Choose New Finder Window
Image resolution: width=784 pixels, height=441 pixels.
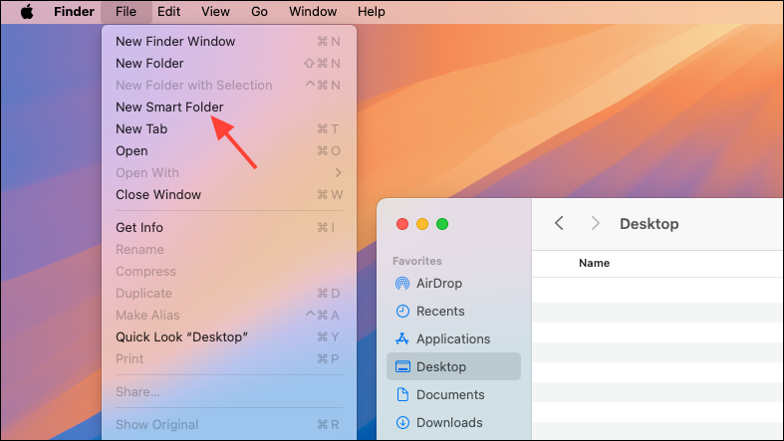click(228, 42)
